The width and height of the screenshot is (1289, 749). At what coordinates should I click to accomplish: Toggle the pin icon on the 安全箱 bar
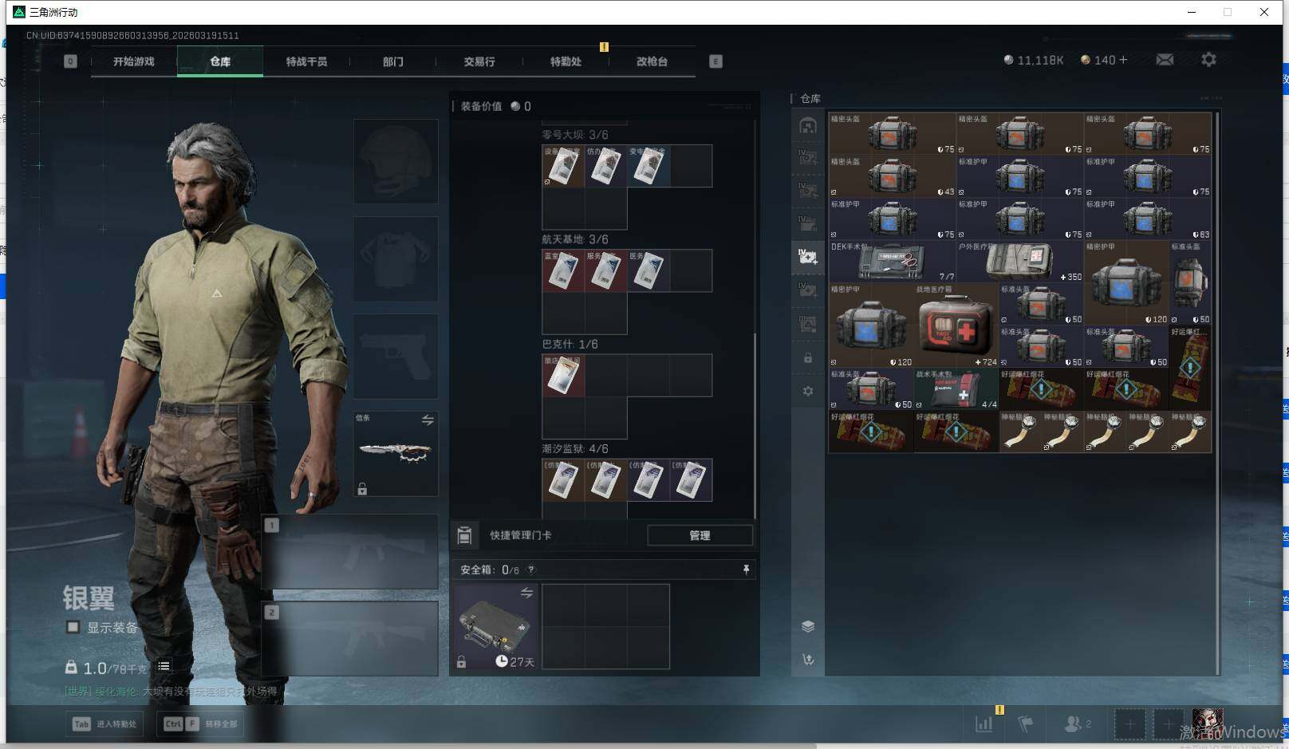pyautogui.click(x=746, y=570)
